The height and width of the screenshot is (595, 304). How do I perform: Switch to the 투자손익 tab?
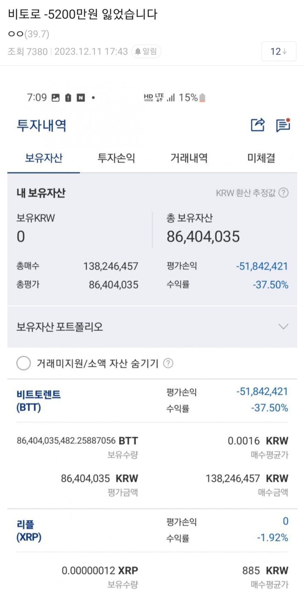click(x=116, y=158)
